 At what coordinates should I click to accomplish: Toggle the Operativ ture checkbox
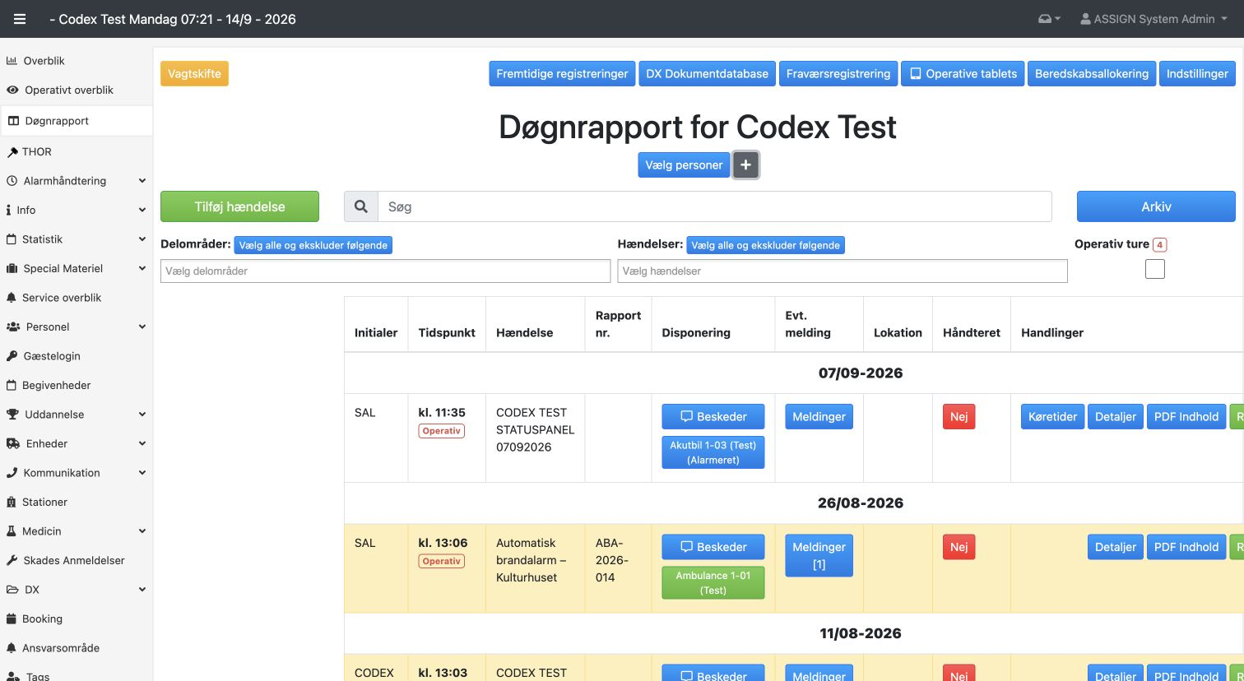point(1155,269)
